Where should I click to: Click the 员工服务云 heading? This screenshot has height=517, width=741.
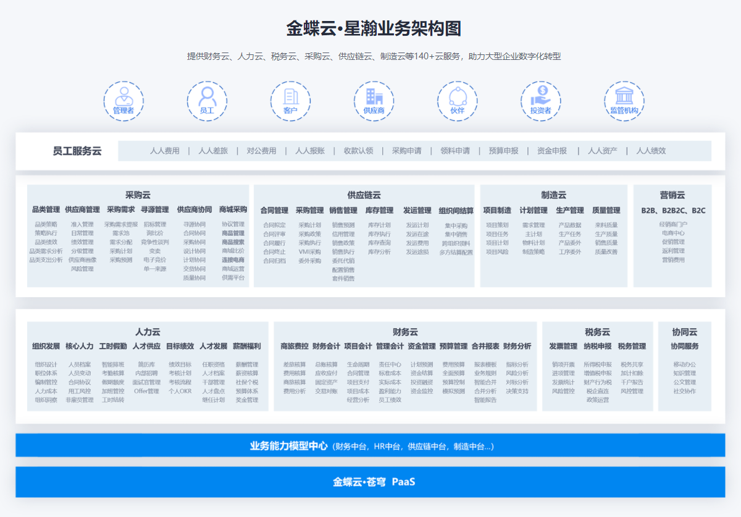[77, 151]
